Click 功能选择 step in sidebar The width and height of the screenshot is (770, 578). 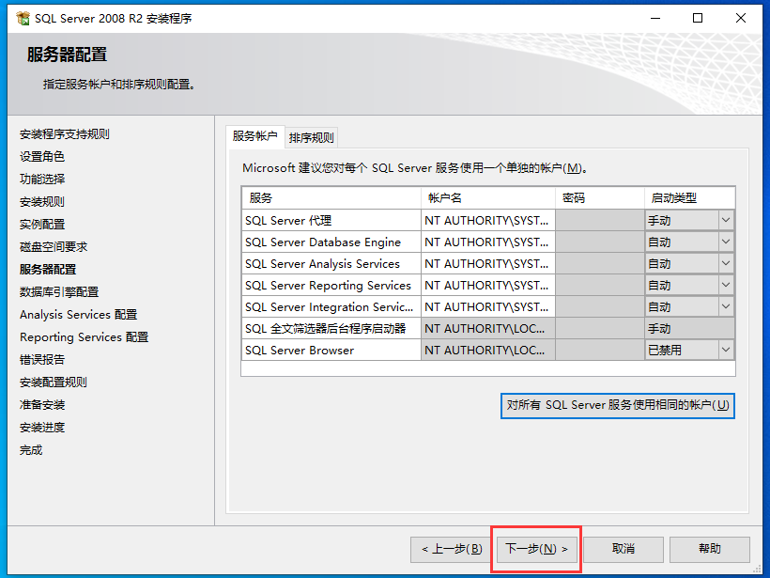click(x=42, y=180)
